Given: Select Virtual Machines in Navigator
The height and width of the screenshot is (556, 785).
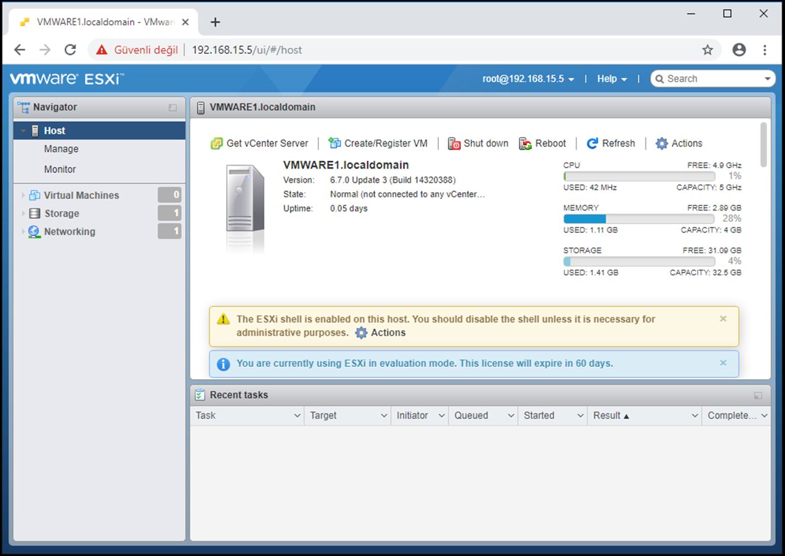Looking at the screenshot, I should click(81, 195).
